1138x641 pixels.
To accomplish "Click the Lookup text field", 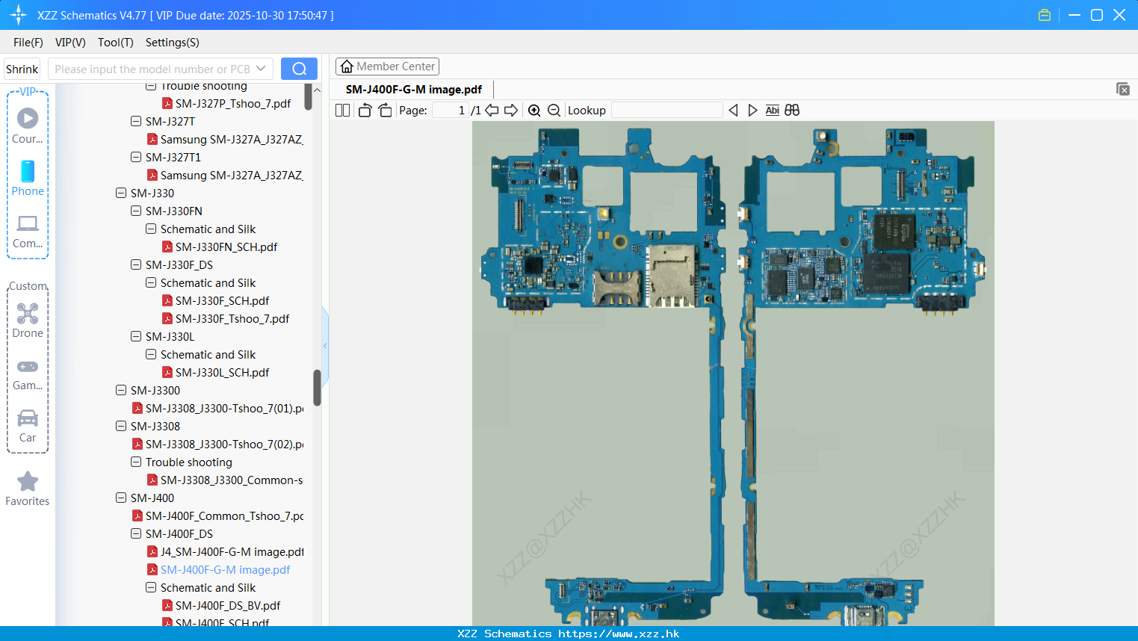I will 667,111.
